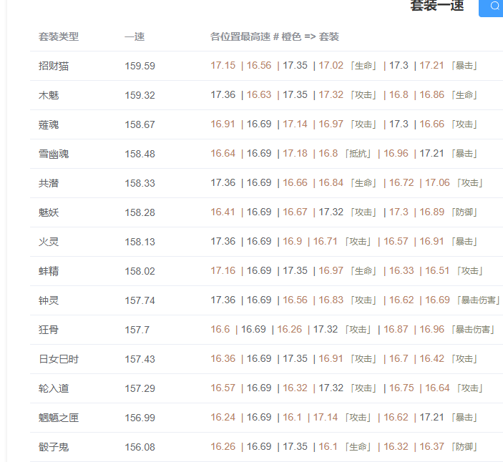The image size is (503, 462).
Task: Click 17.02 in the 招财猫 row
Action: [x=331, y=65]
